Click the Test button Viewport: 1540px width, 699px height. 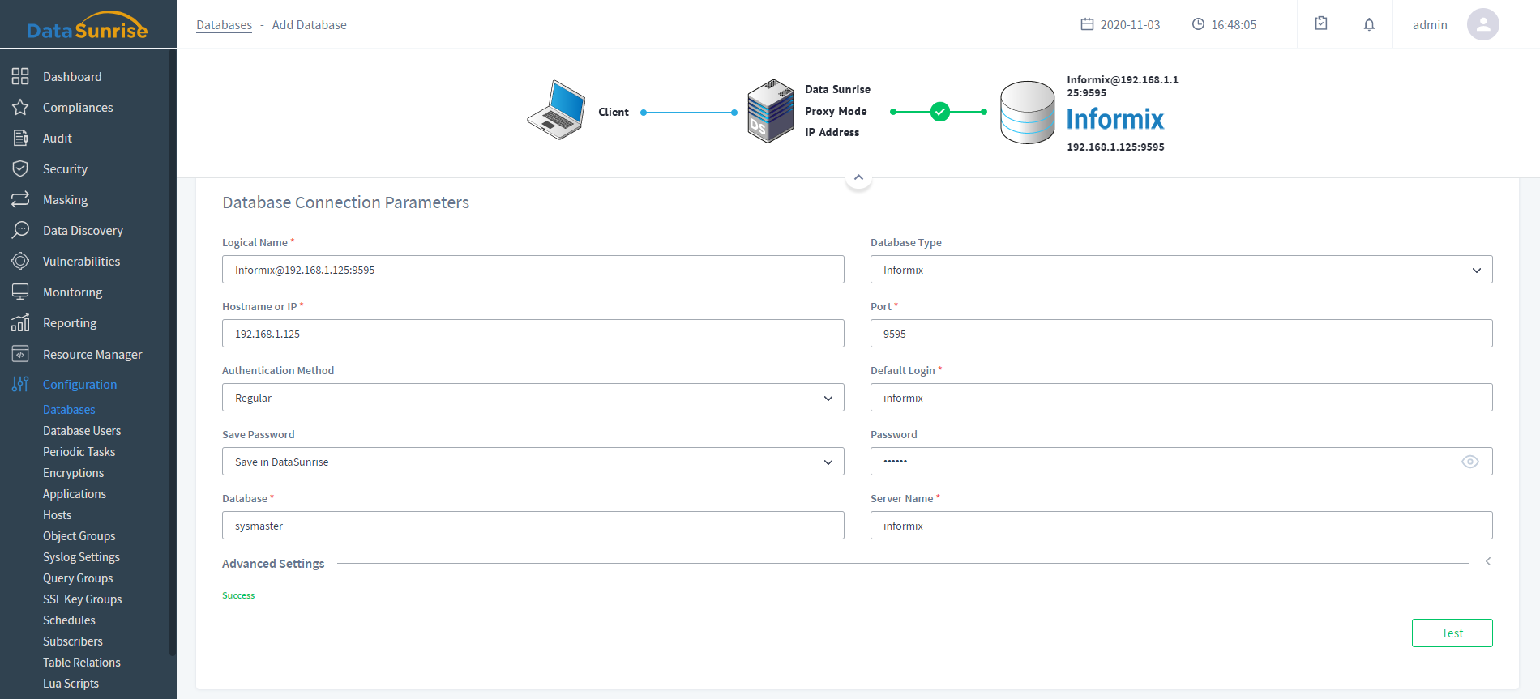[1452, 633]
